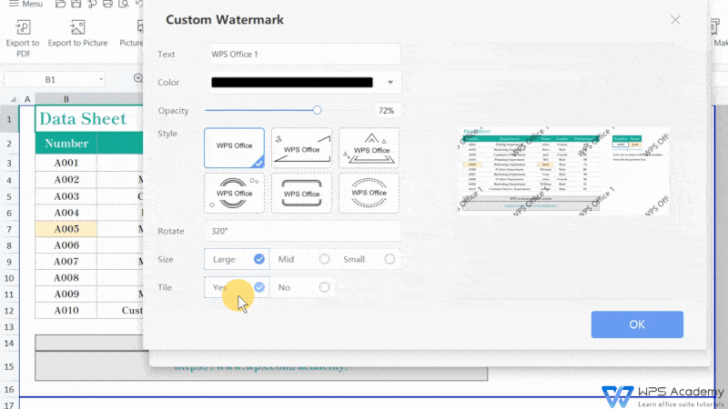This screenshot has height=409, width=728.
Task: Click the Print icon in quick toolbar
Action: pos(107,4)
